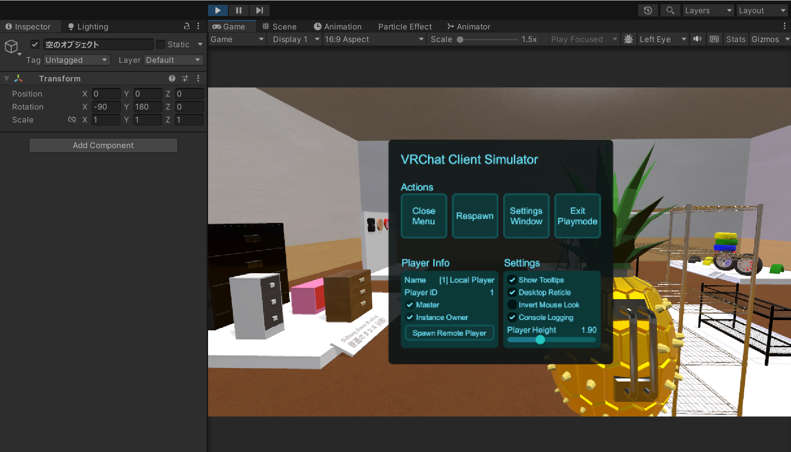Open Transform help reference icon
Viewport: 791px width, 452px height.
(x=172, y=78)
